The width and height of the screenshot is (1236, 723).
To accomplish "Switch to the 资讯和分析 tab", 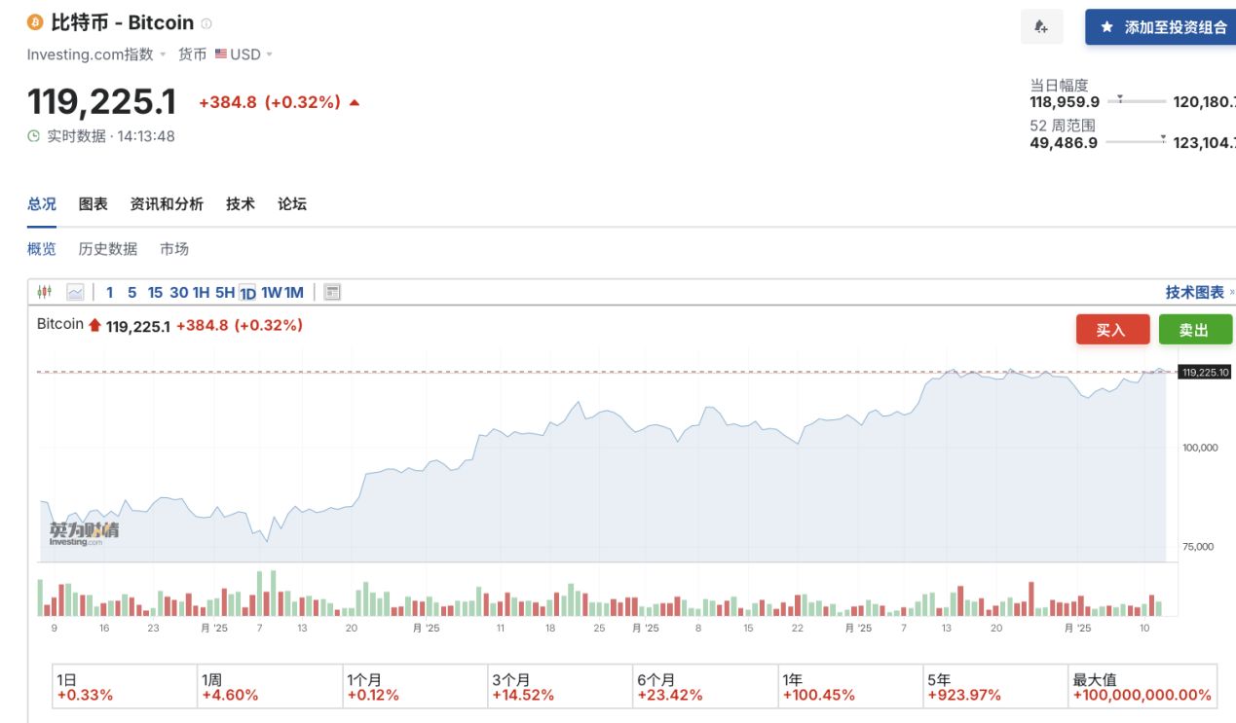I will tap(167, 203).
